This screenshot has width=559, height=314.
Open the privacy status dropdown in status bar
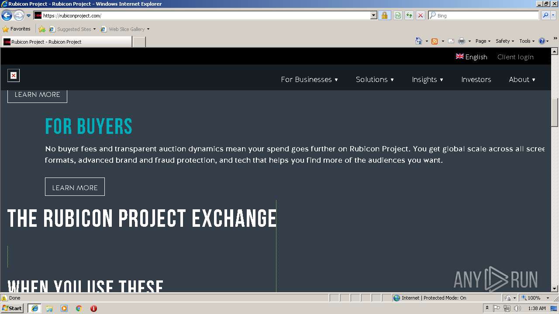(510, 298)
